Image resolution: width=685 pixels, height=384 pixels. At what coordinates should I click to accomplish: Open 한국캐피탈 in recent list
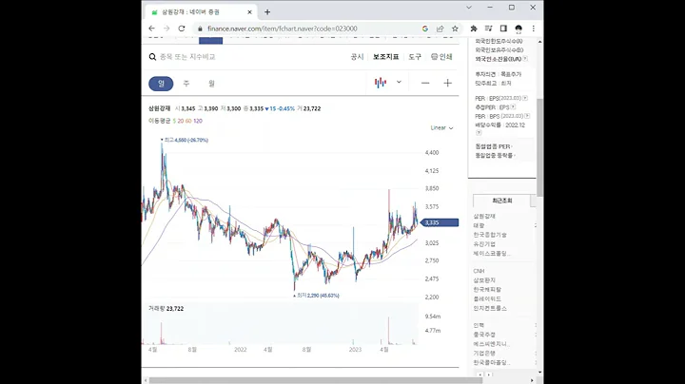487,289
